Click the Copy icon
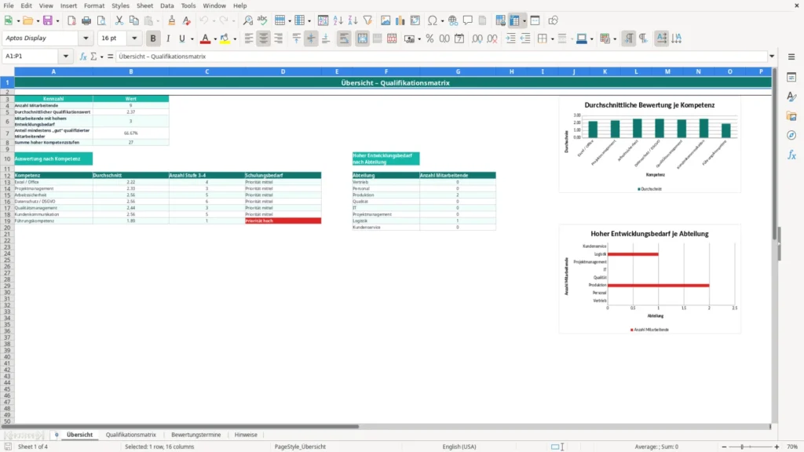The height and width of the screenshot is (452, 804). tap(133, 20)
